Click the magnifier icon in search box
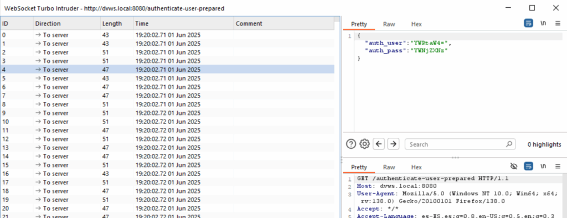This screenshot has width=567, height=218. tap(509, 144)
